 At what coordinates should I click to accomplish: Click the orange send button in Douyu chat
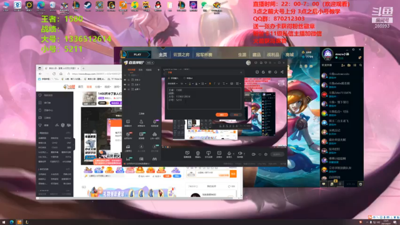pos(233,174)
